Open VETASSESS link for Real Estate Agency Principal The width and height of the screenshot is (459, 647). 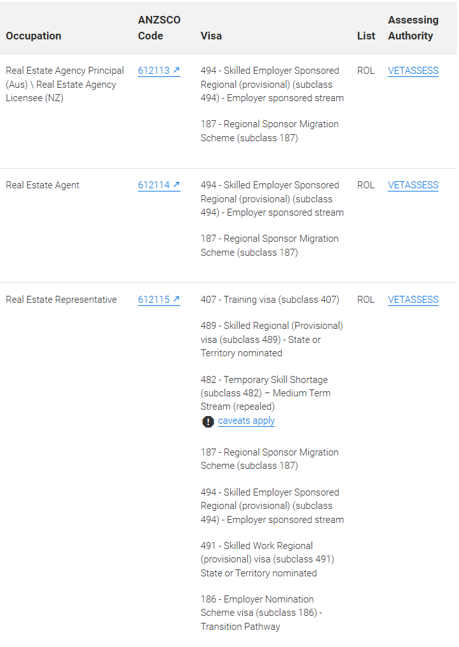[x=413, y=71]
